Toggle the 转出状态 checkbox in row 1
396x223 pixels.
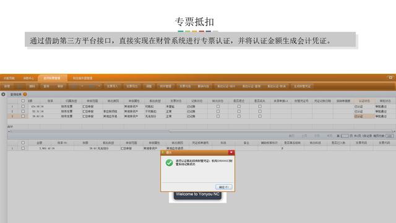[x=218, y=107]
